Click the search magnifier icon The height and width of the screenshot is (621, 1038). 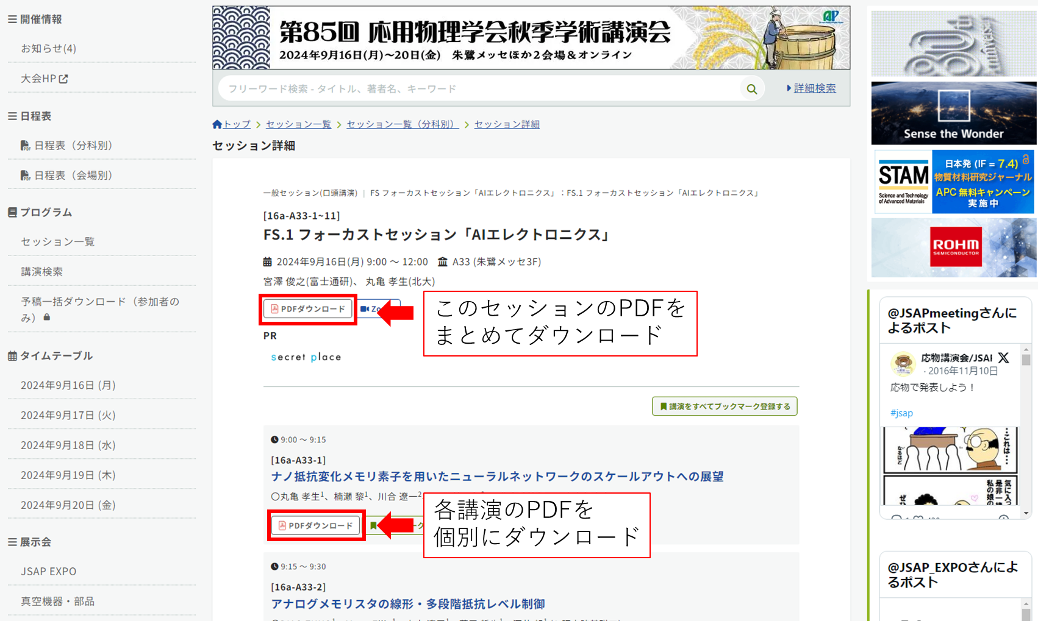click(x=751, y=89)
